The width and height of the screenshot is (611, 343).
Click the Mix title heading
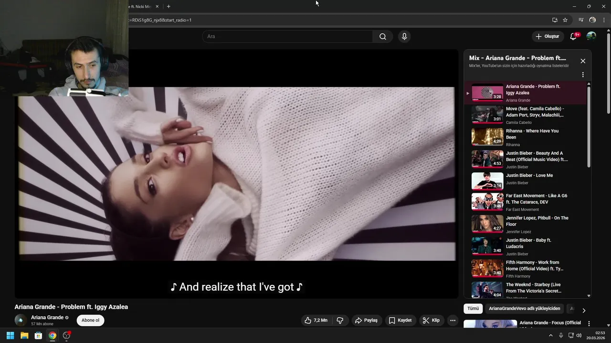(x=517, y=58)
